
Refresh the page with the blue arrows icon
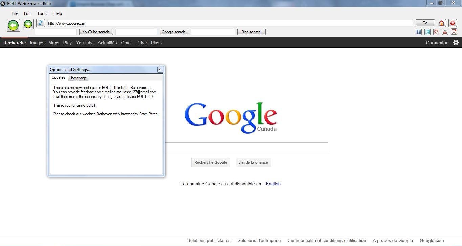[41, 23]
